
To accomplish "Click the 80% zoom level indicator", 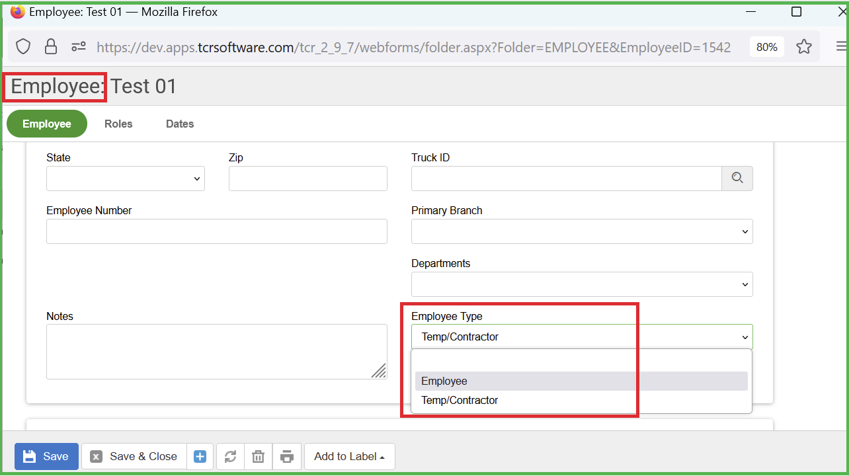I will tap(767, 47).
